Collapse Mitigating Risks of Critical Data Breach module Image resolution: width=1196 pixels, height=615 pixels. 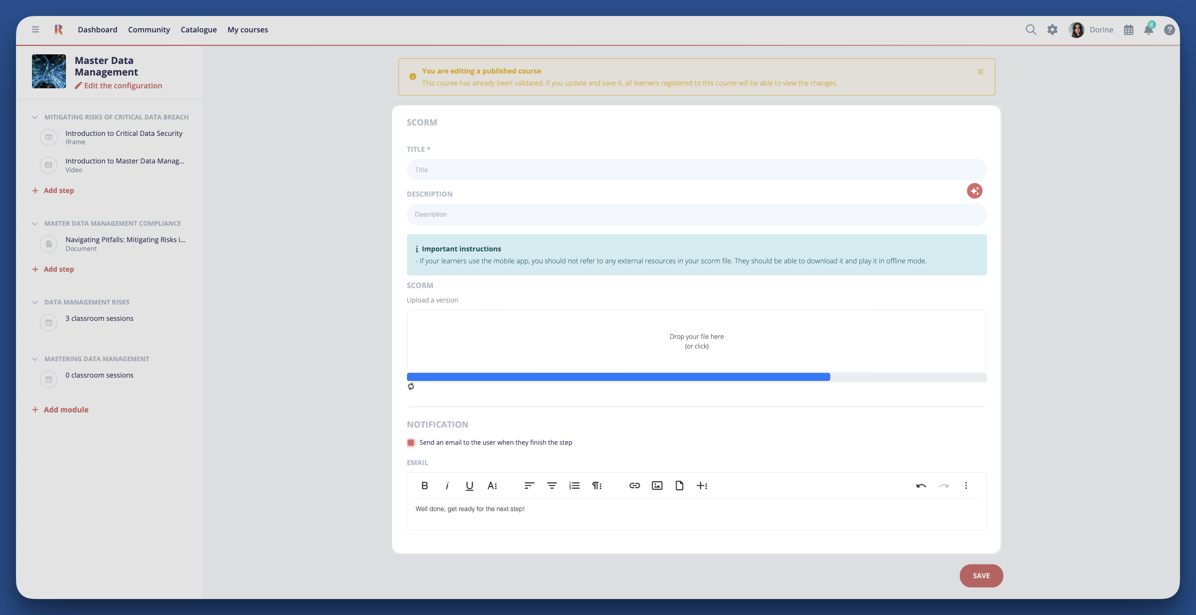pos(35,117)
